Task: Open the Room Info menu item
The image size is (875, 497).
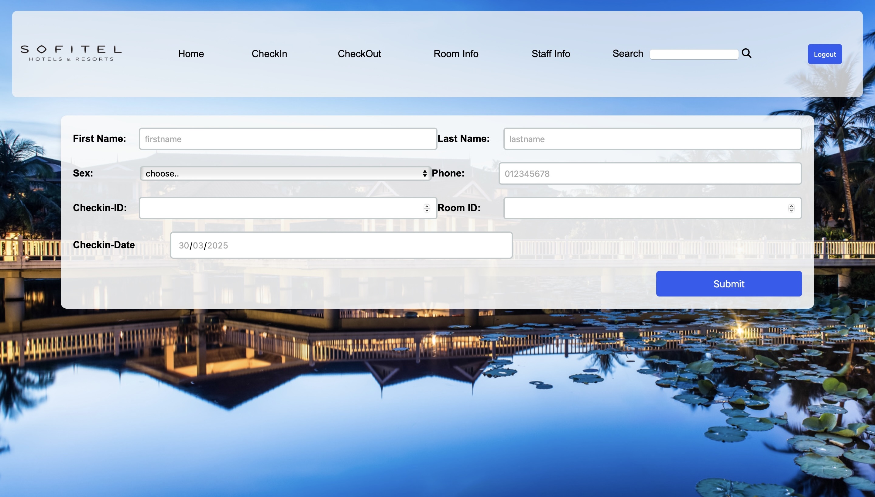Action: [456, 53]
